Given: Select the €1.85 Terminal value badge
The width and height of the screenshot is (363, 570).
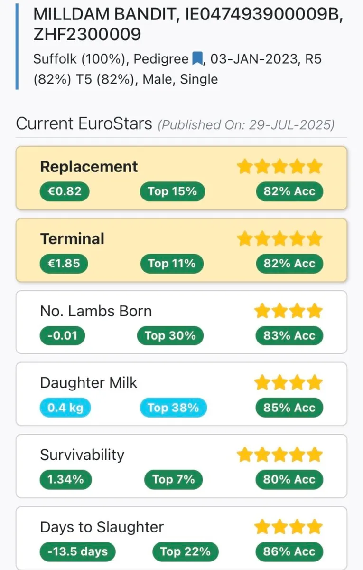Looking at the screenshot, I should (x=65, y=263).
